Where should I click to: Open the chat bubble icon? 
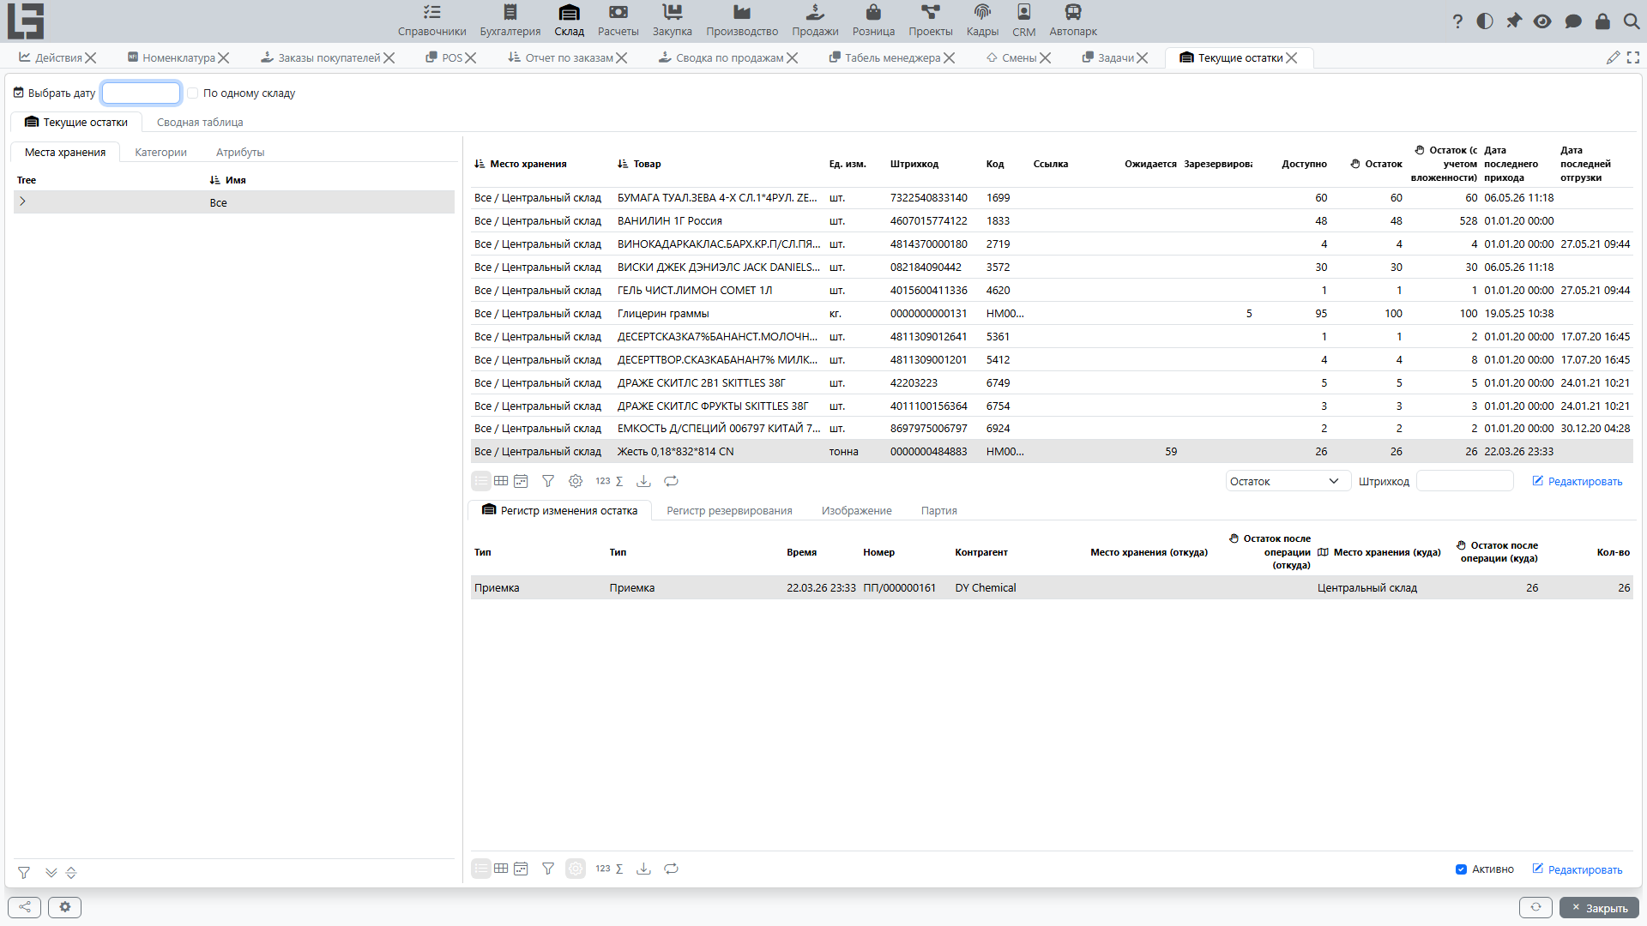[1573, 21]
